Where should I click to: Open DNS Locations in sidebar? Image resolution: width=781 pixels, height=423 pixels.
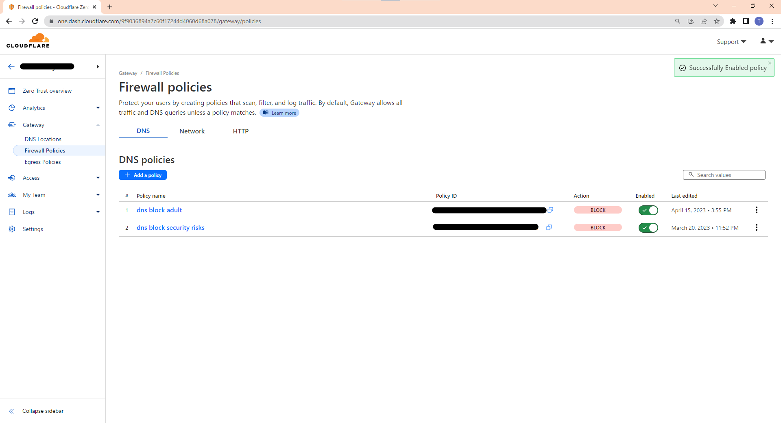tap(43, 139)
